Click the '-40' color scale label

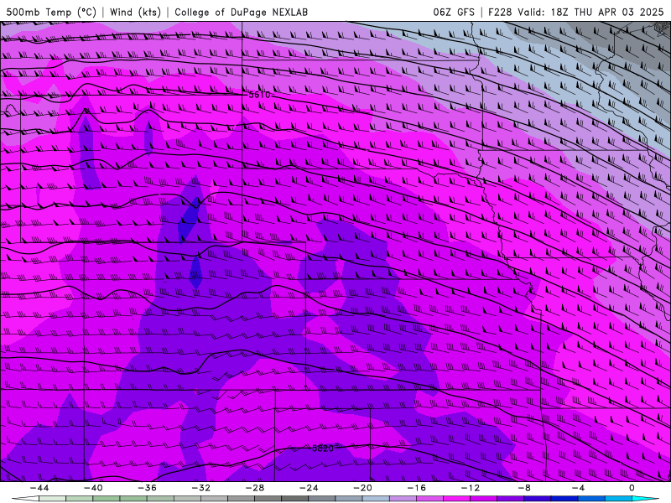(93, 488)
